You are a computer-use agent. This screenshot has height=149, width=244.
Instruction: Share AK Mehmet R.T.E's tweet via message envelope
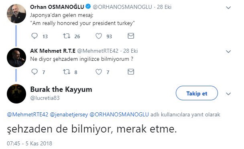131,72
